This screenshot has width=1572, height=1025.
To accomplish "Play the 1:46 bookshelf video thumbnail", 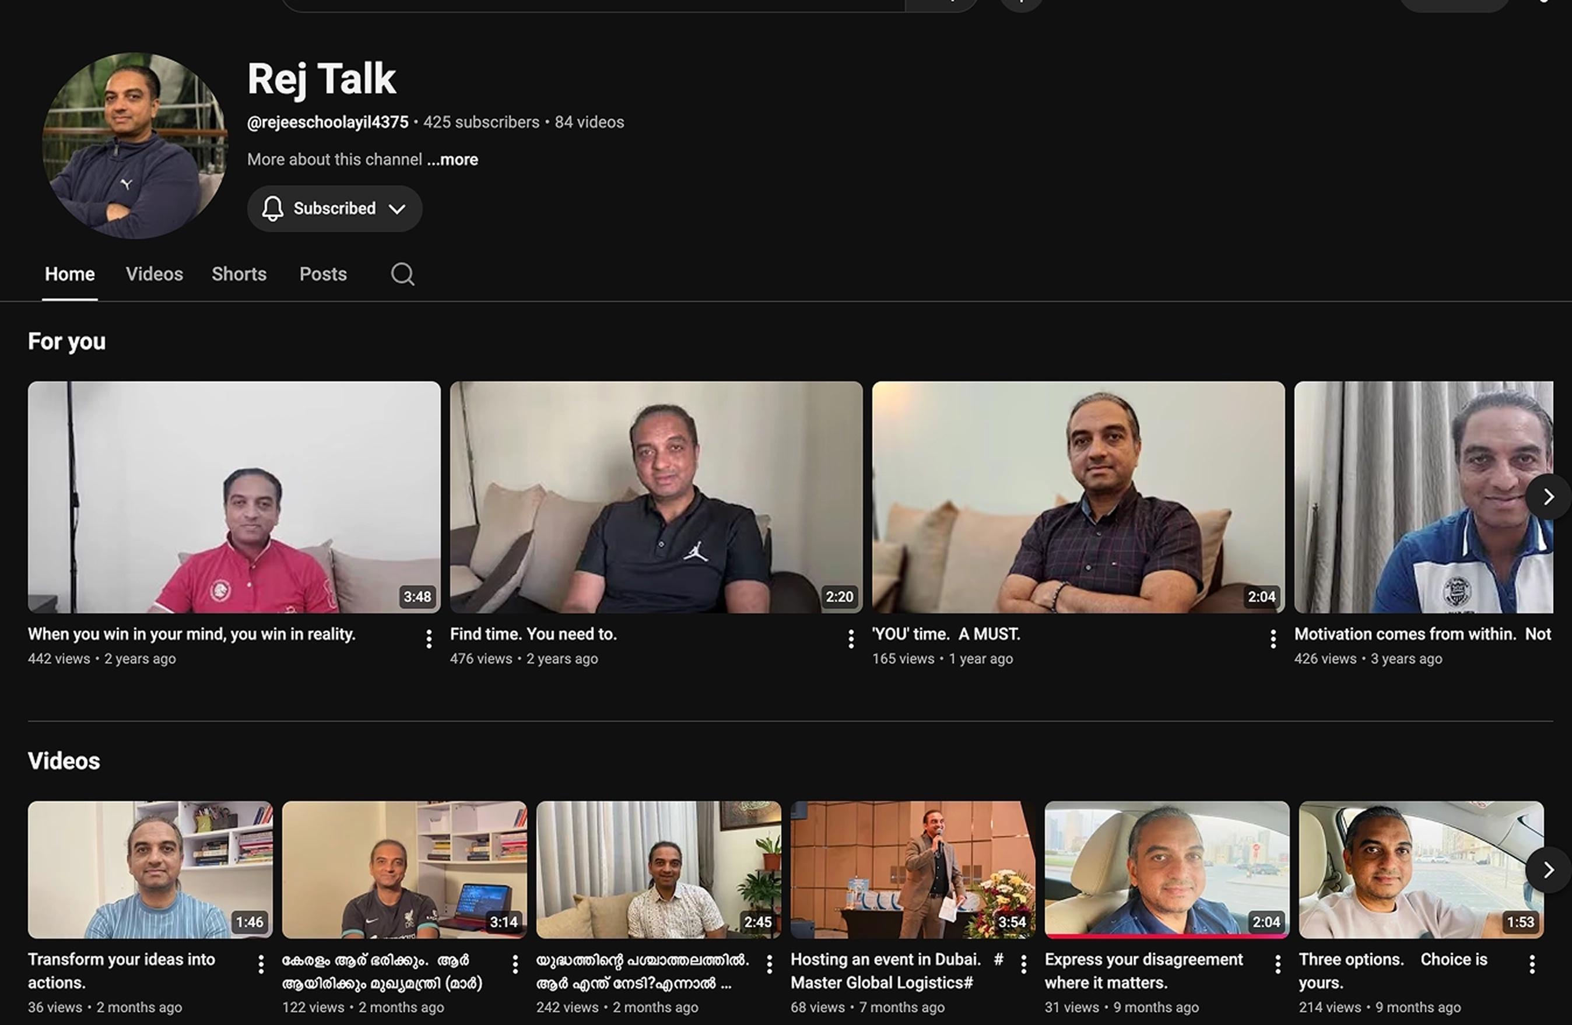I will pyautogui.click(x=150, y=870).
